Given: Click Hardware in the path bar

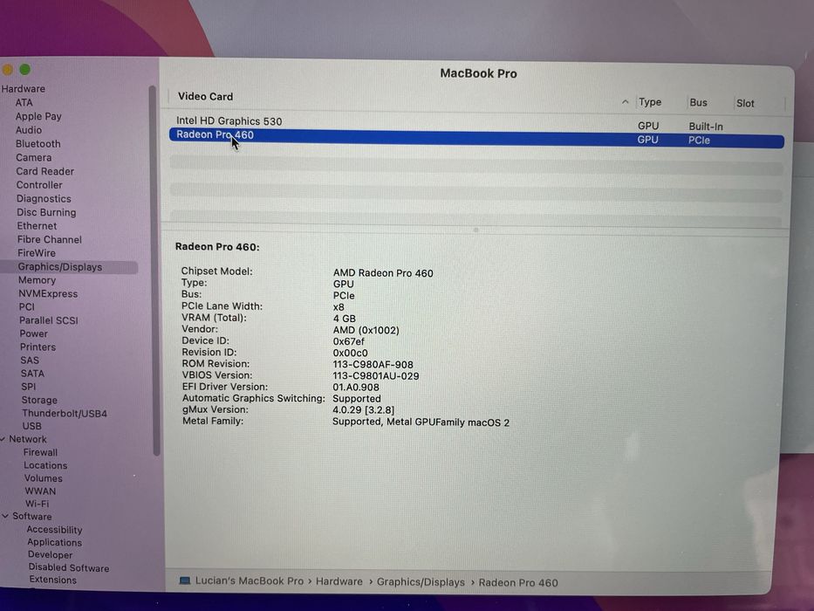Looking at the screenshot, I should click(x=339, y=582).
